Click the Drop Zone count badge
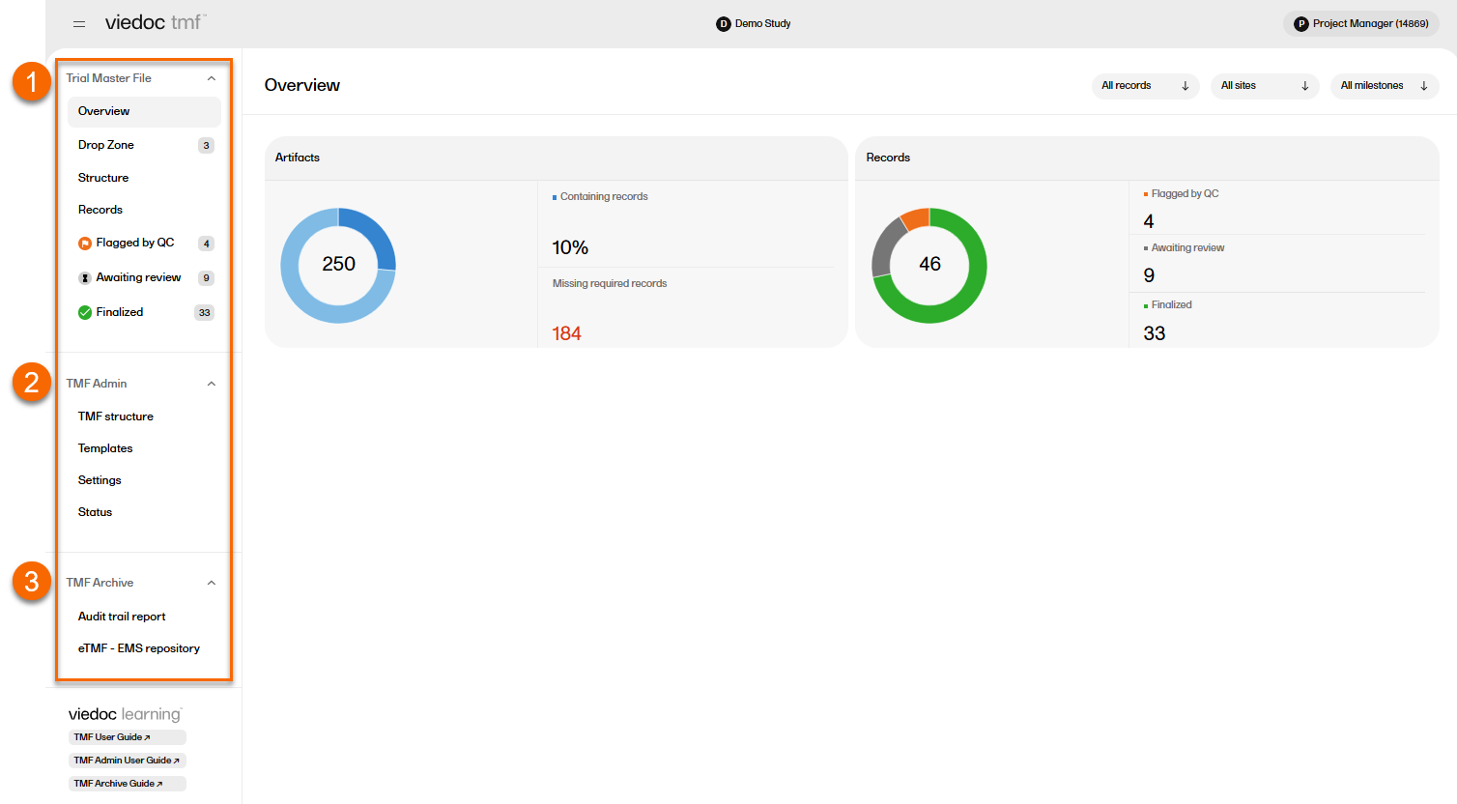 206,146
